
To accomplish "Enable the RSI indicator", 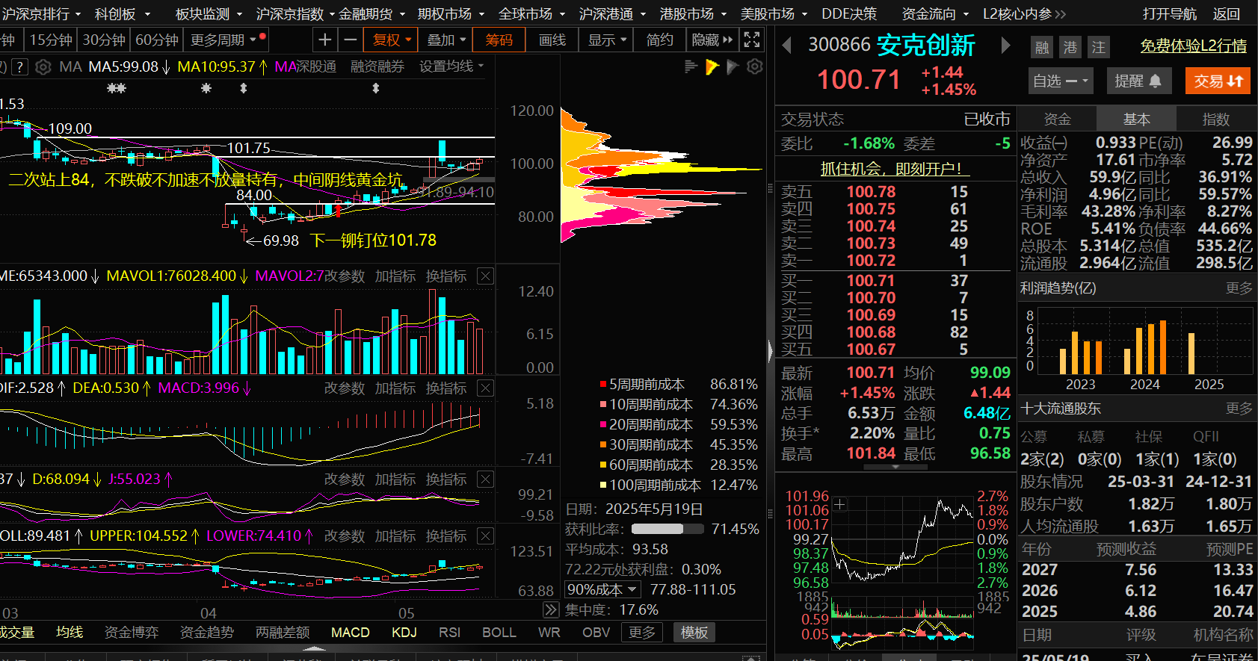I will [449, 633].
